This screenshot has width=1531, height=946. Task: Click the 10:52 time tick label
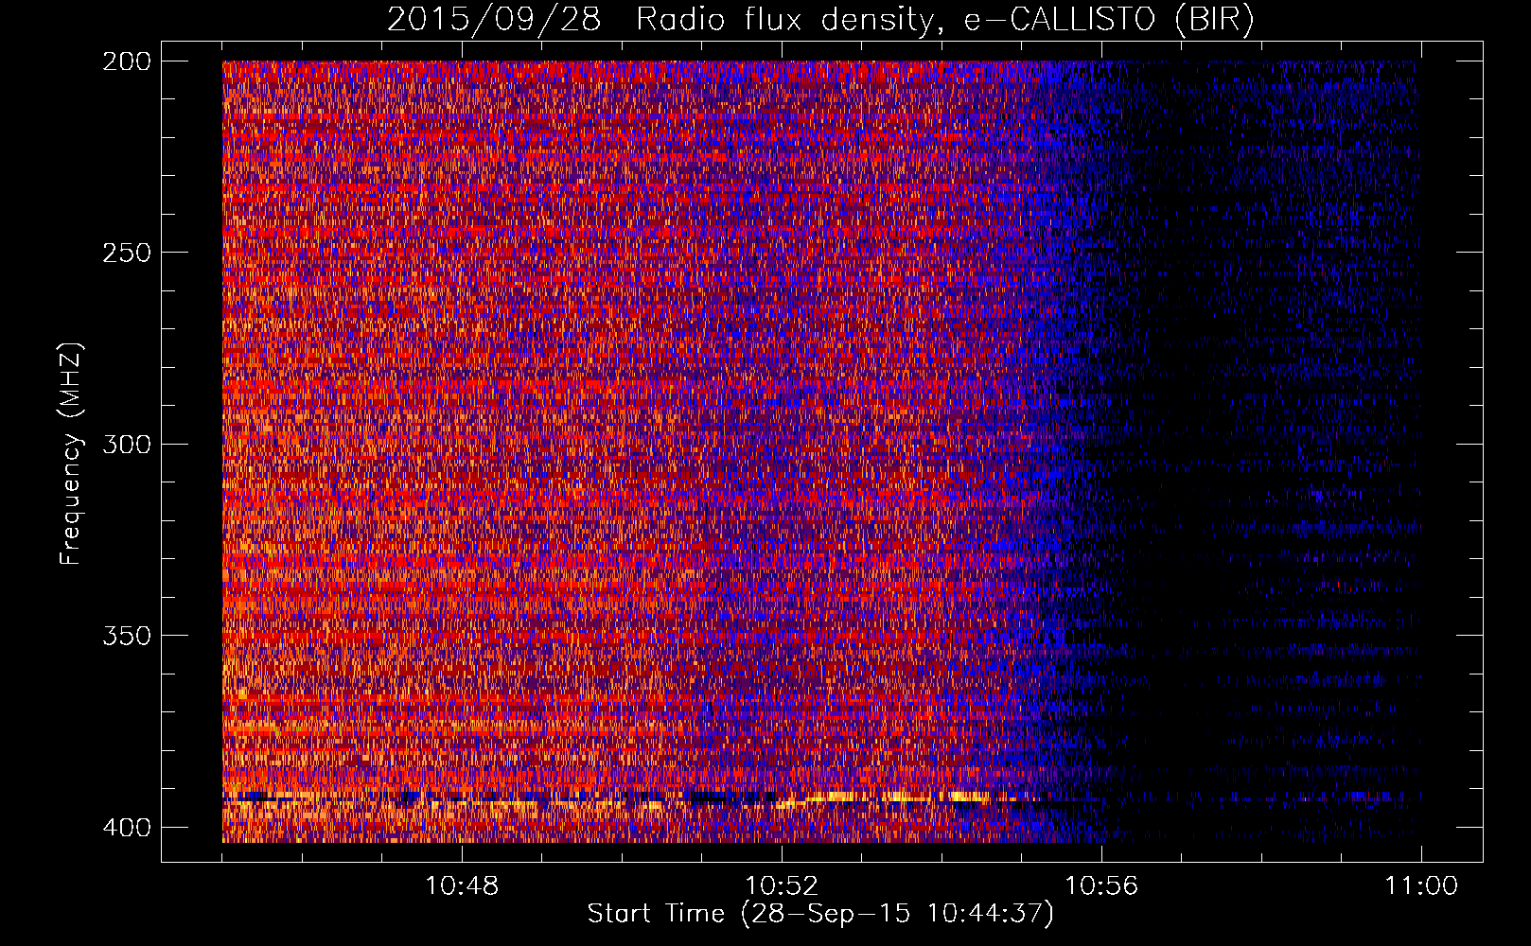(x=782, y=886)
